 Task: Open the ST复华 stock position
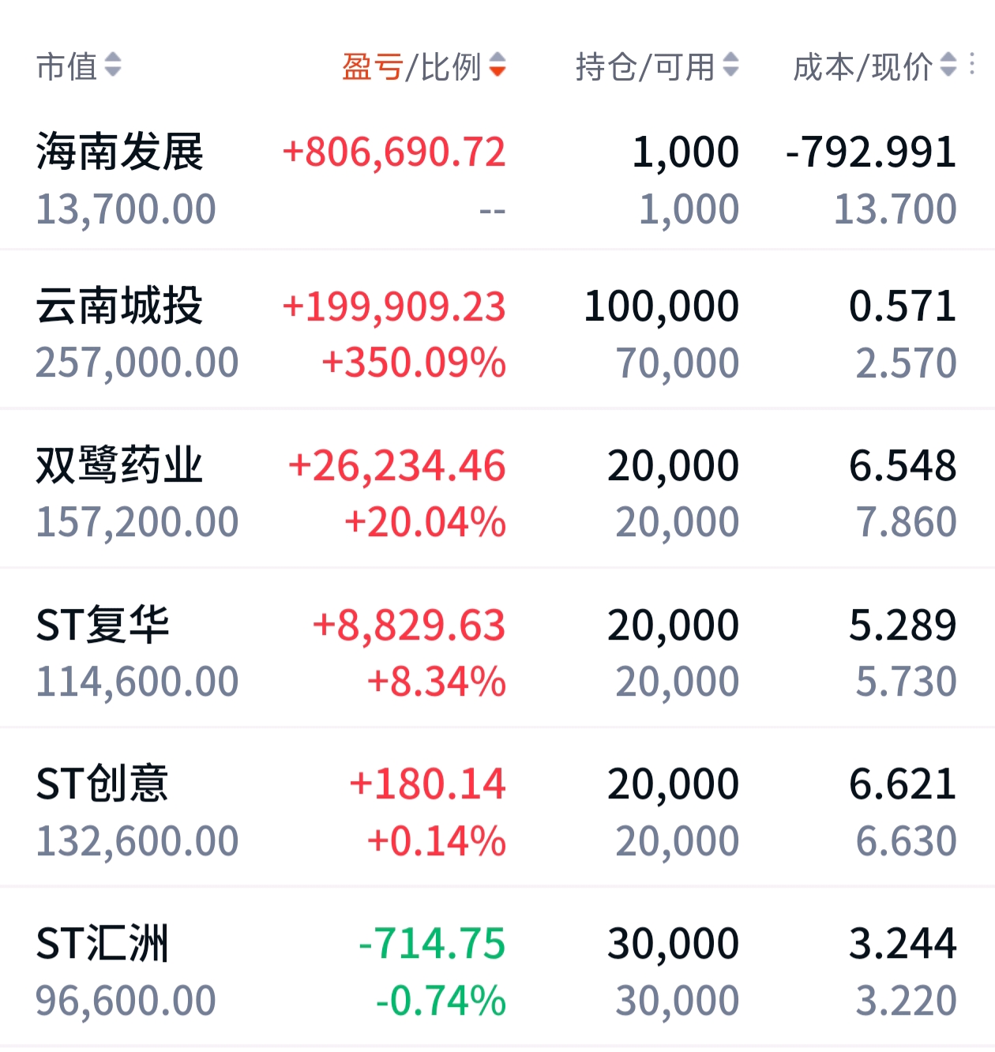coord(497,653)
